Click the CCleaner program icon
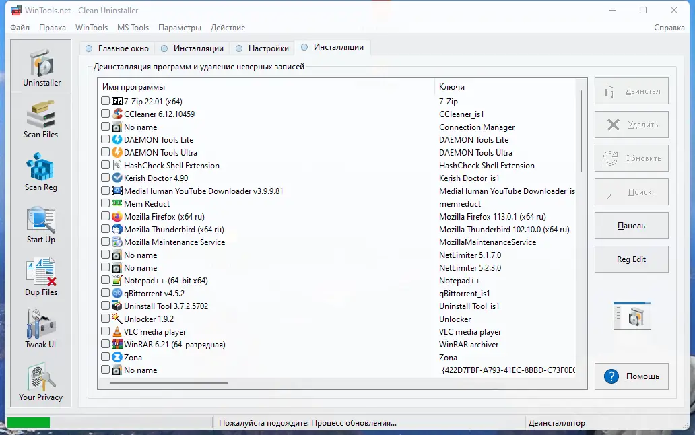695x435 pixels. pos(117,114)
